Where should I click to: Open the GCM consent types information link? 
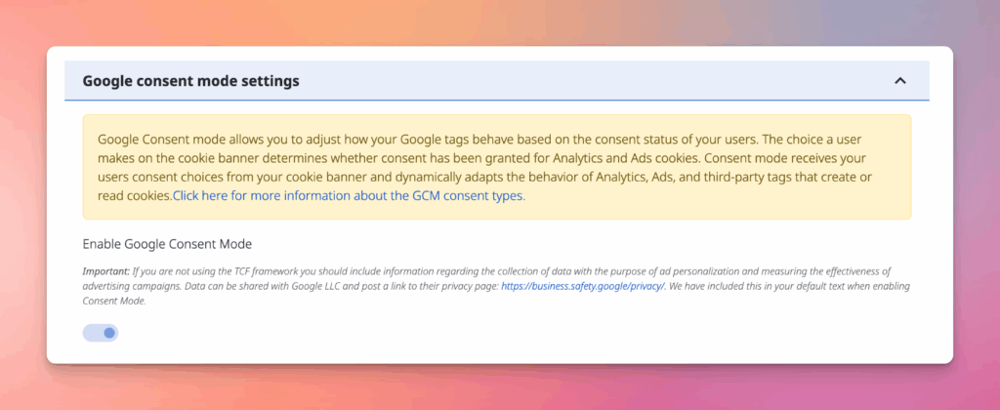349,195
